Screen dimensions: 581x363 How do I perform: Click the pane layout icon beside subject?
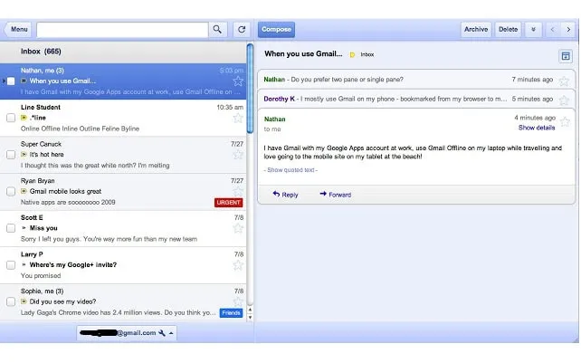click(x=566, y=56)
